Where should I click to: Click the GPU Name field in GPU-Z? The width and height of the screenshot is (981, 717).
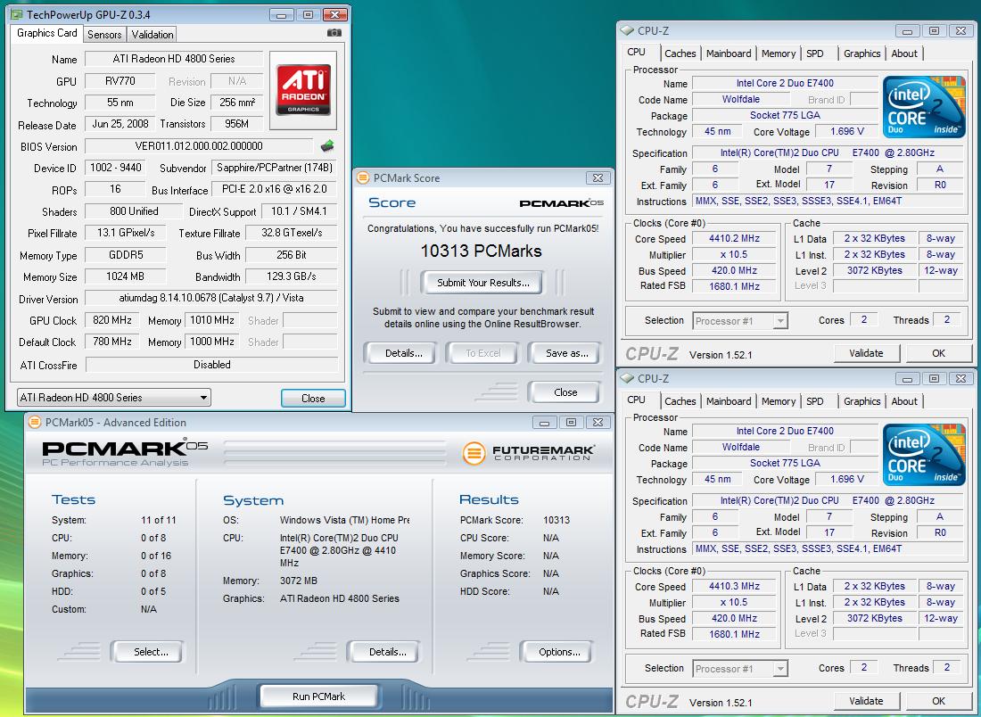(173, 59)
